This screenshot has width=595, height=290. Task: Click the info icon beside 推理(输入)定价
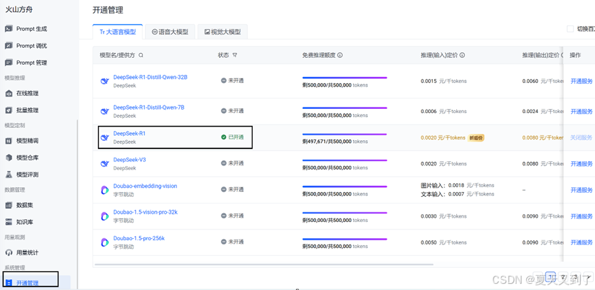click(462, 55)
